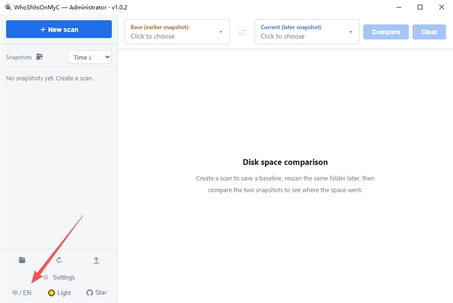Open Settings from the gear icon
This screenshot has height=303, width=453.
[46, 277]
